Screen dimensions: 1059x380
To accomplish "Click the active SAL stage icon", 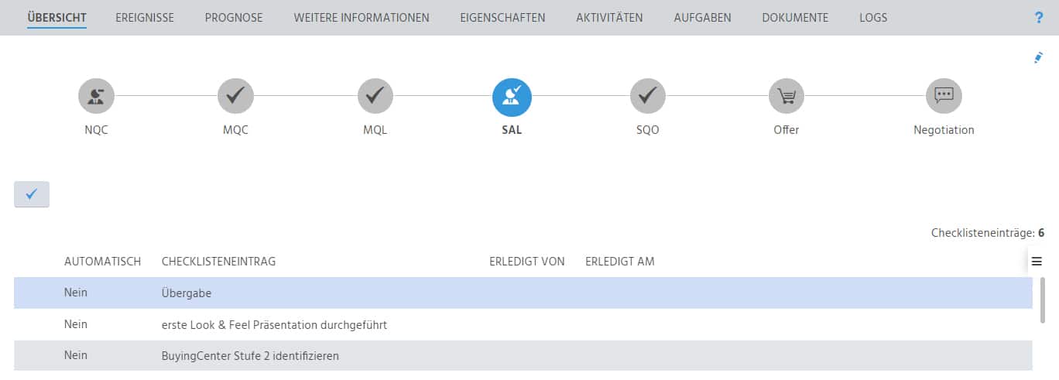I will (512, 96).
